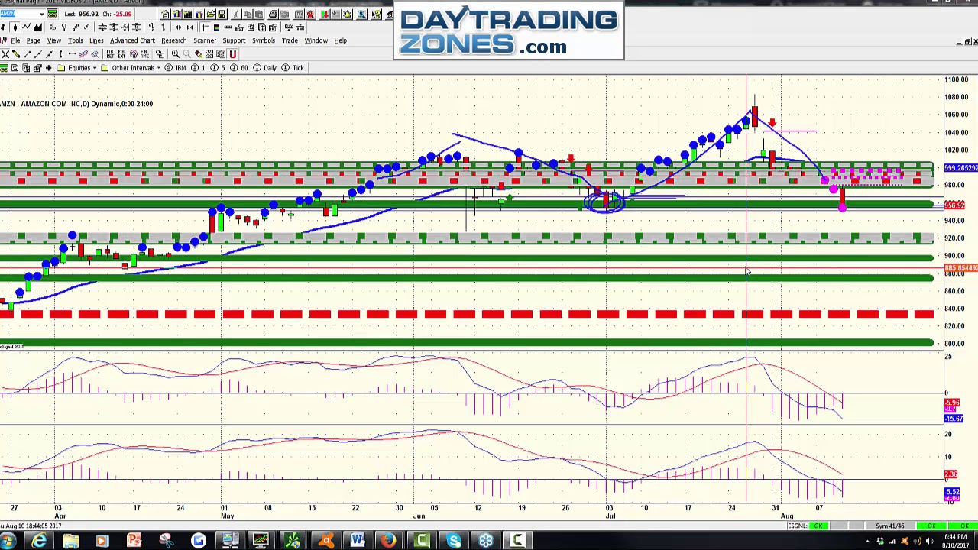978x550 pixels.
Task: Select the FIB RET Fibonacci retracement tool
Action: pyautogui.click(x=110, y=54)
